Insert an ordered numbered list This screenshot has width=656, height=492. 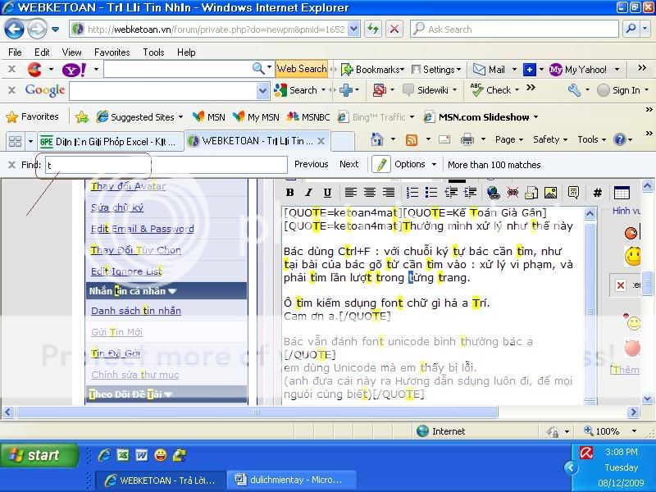412,193
